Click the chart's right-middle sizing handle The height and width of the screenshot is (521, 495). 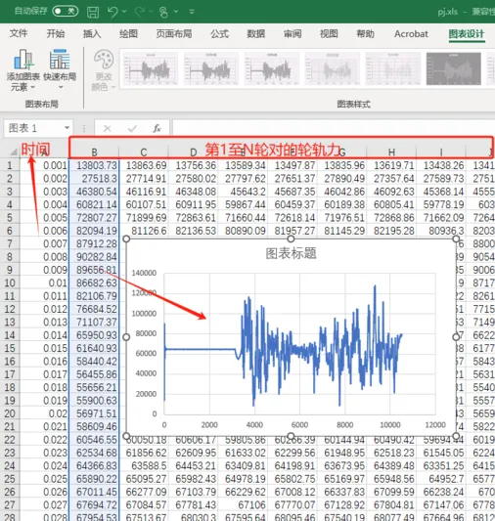coord(456,337)
